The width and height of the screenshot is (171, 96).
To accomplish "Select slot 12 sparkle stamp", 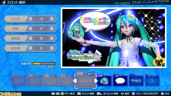I will [152, 80].
